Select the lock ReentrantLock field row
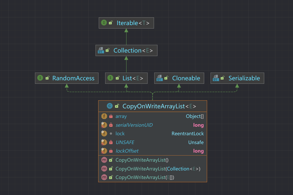Screen dimensions: 293x195 coord(152,134)
